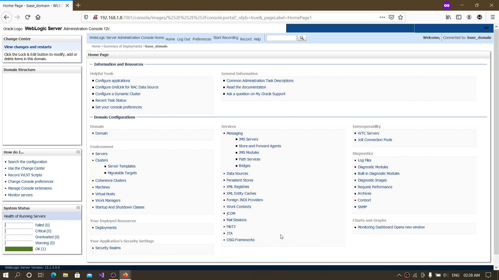Open the Monitoring Dashboard link
Screen dimensions: 499x280
click(x=391, y=227)
